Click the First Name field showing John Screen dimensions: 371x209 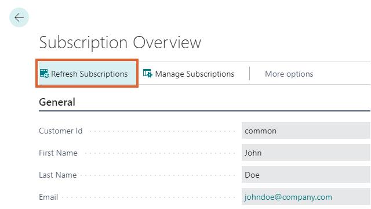coord(306,153)
